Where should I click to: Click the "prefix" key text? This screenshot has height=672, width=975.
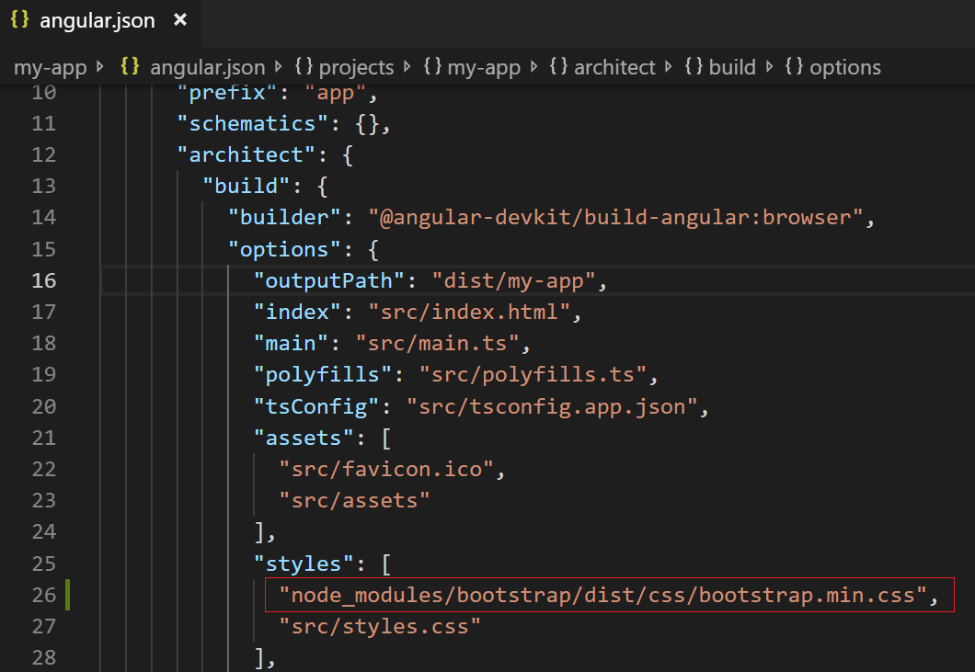click(x=227, y=94)
